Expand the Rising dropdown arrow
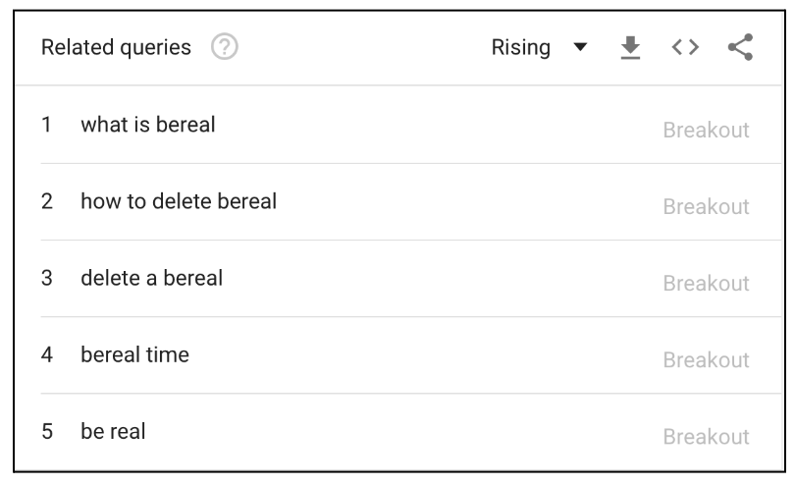 [580, 47]
